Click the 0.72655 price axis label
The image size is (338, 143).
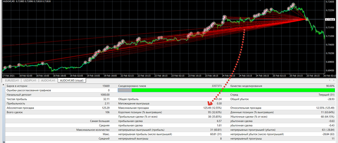pyautogui.click(x=330, y=2)
